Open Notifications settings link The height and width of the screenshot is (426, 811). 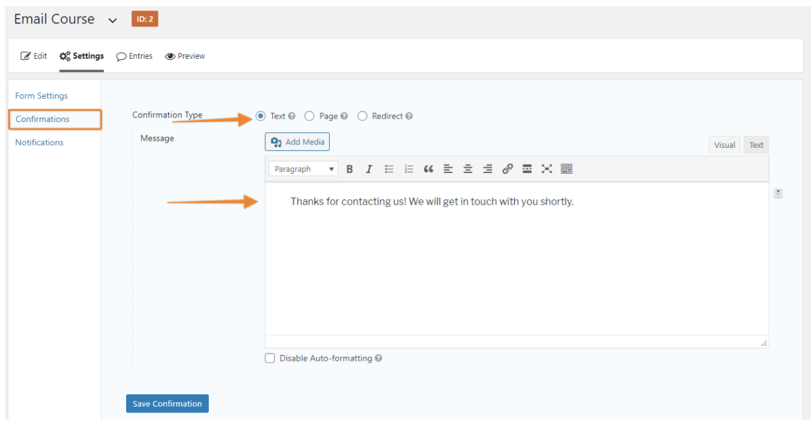[x=39, y=143]
